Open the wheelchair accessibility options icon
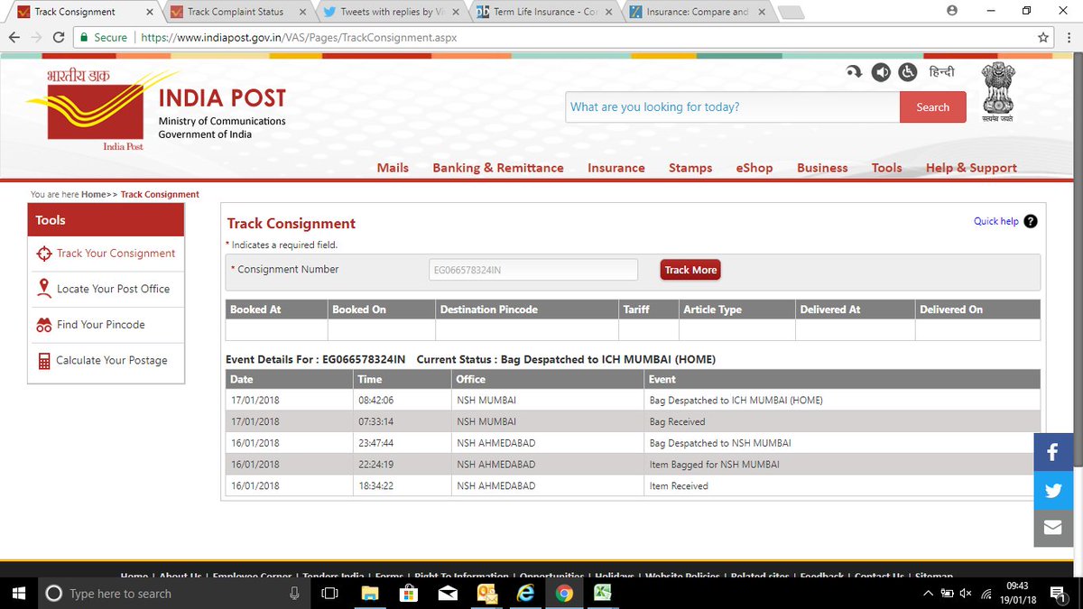The width and height of the screenshot is (1083, 609). click(x=907, y=72)
